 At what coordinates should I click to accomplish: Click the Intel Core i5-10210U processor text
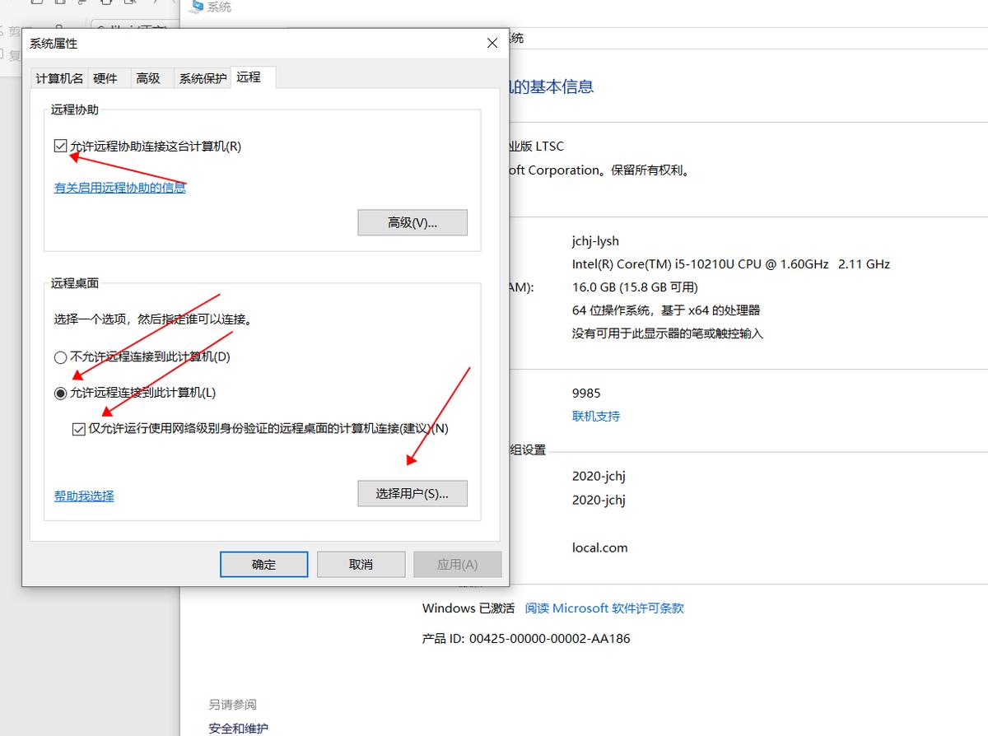[731, 264]
